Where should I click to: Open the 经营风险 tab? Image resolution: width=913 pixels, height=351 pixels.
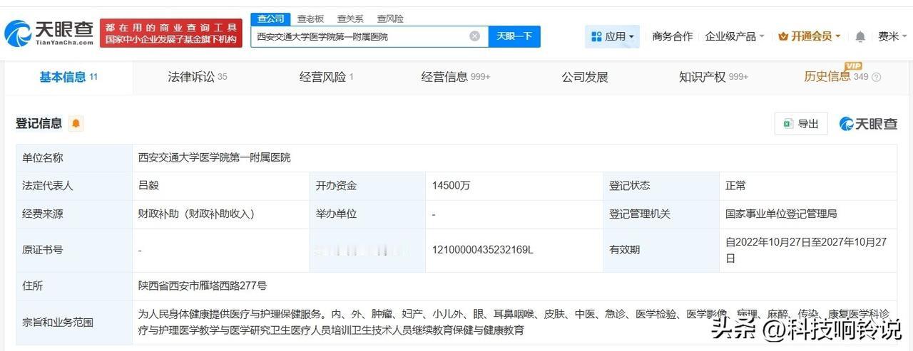pyautogui.click(x=327, y=77)
